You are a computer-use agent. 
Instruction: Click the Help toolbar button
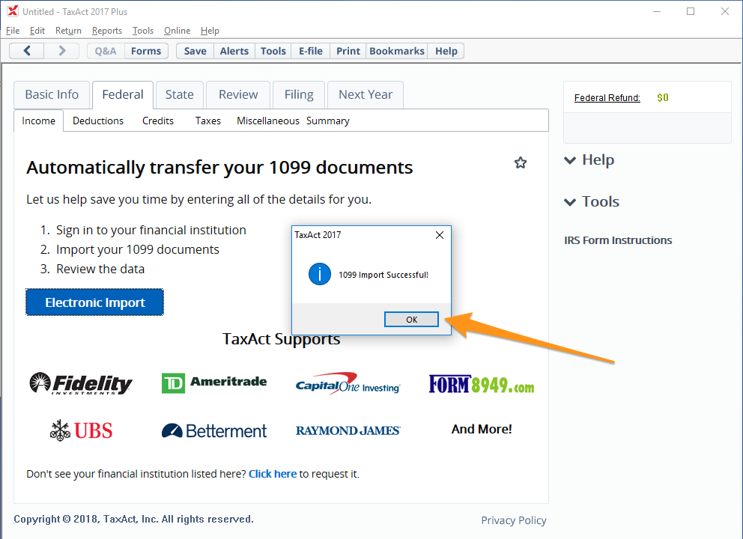(446, 51)
